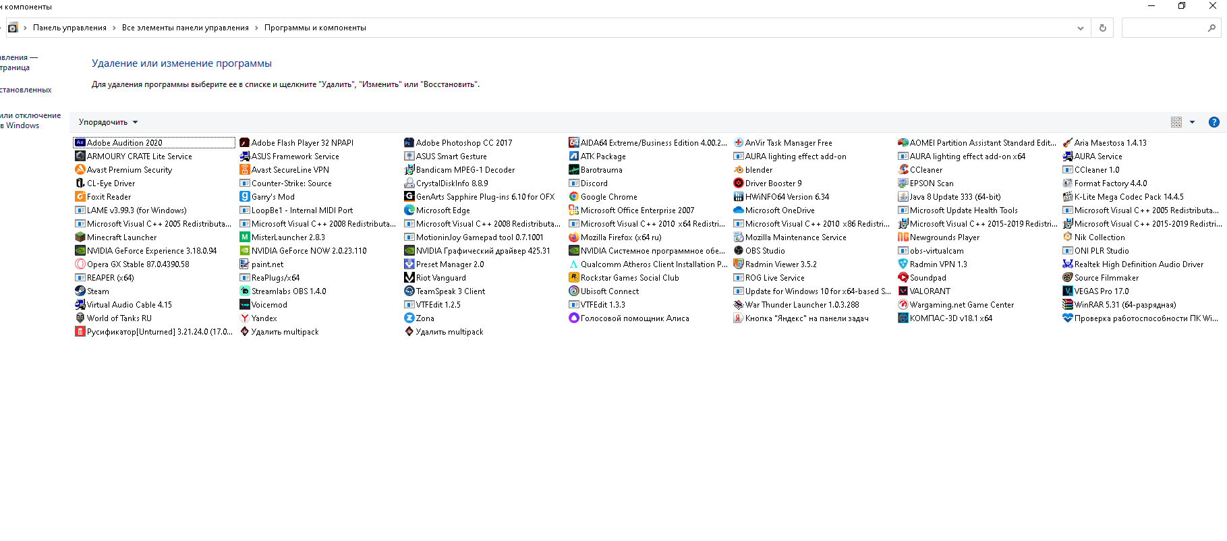Click the Control Panel icon in address bar
The width and height of the screenshot is (1227, 541).
pos(12,28)
